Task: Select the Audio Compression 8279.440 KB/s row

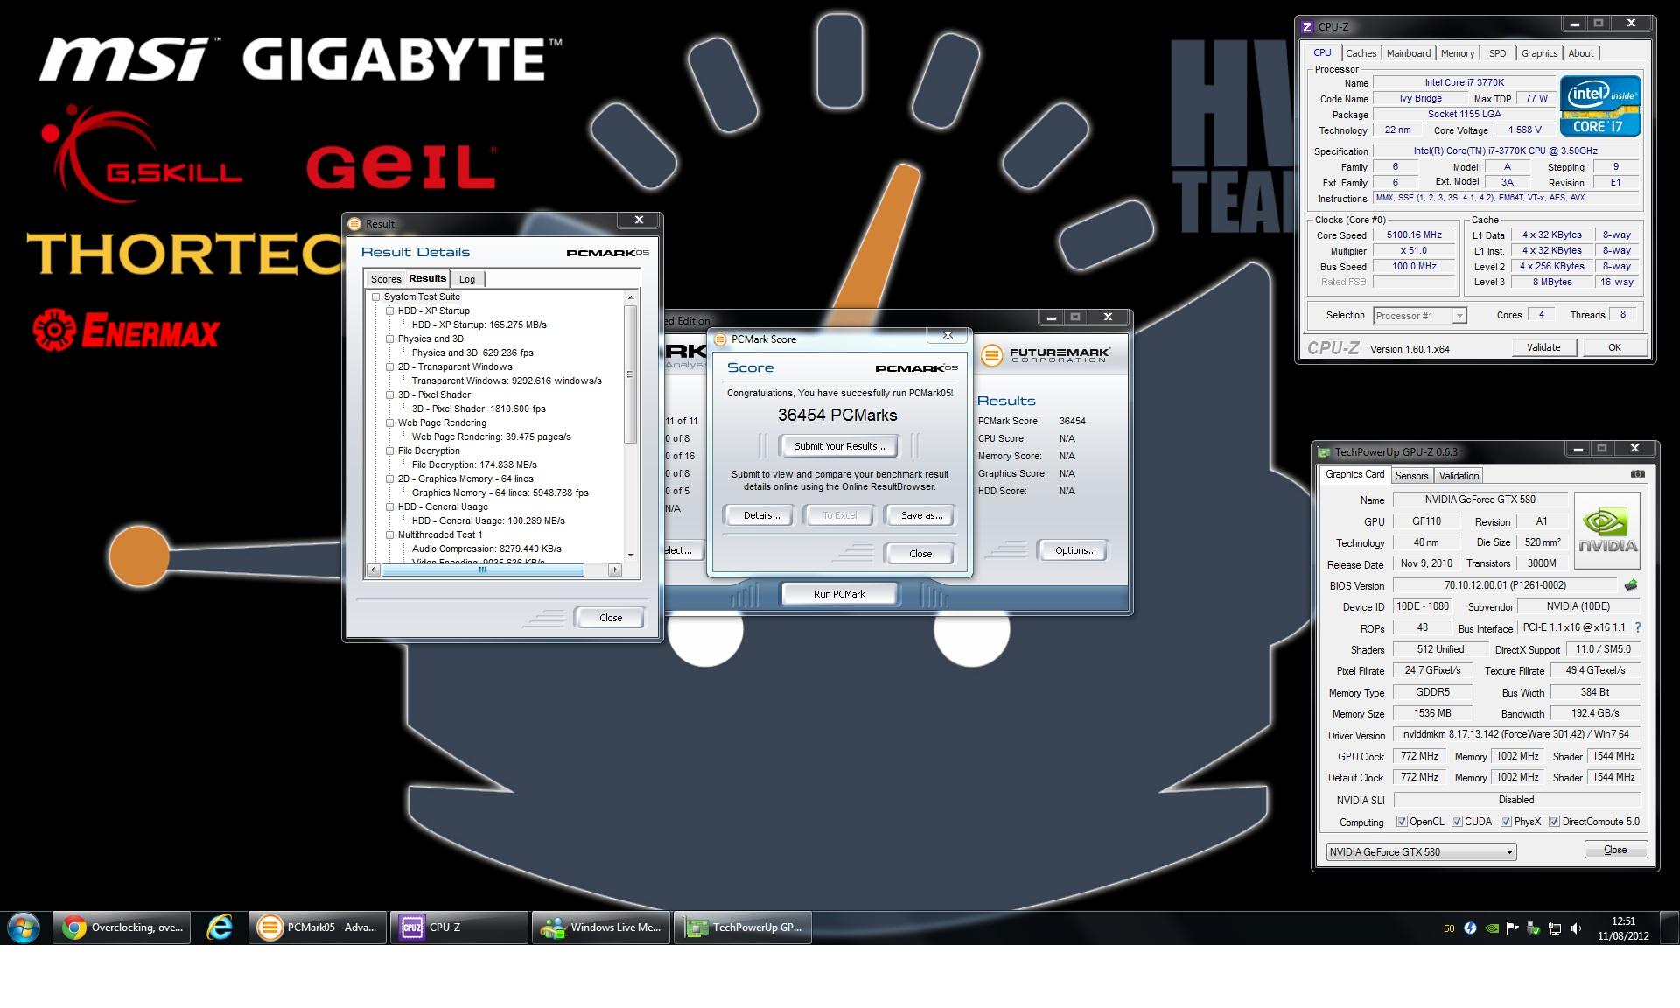Action: [x=486, y=549]
